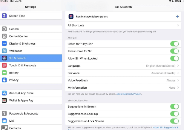Open Control Center settings
Image resolution: width=184 pixels, height=130 pixels.
coord(31,36)
